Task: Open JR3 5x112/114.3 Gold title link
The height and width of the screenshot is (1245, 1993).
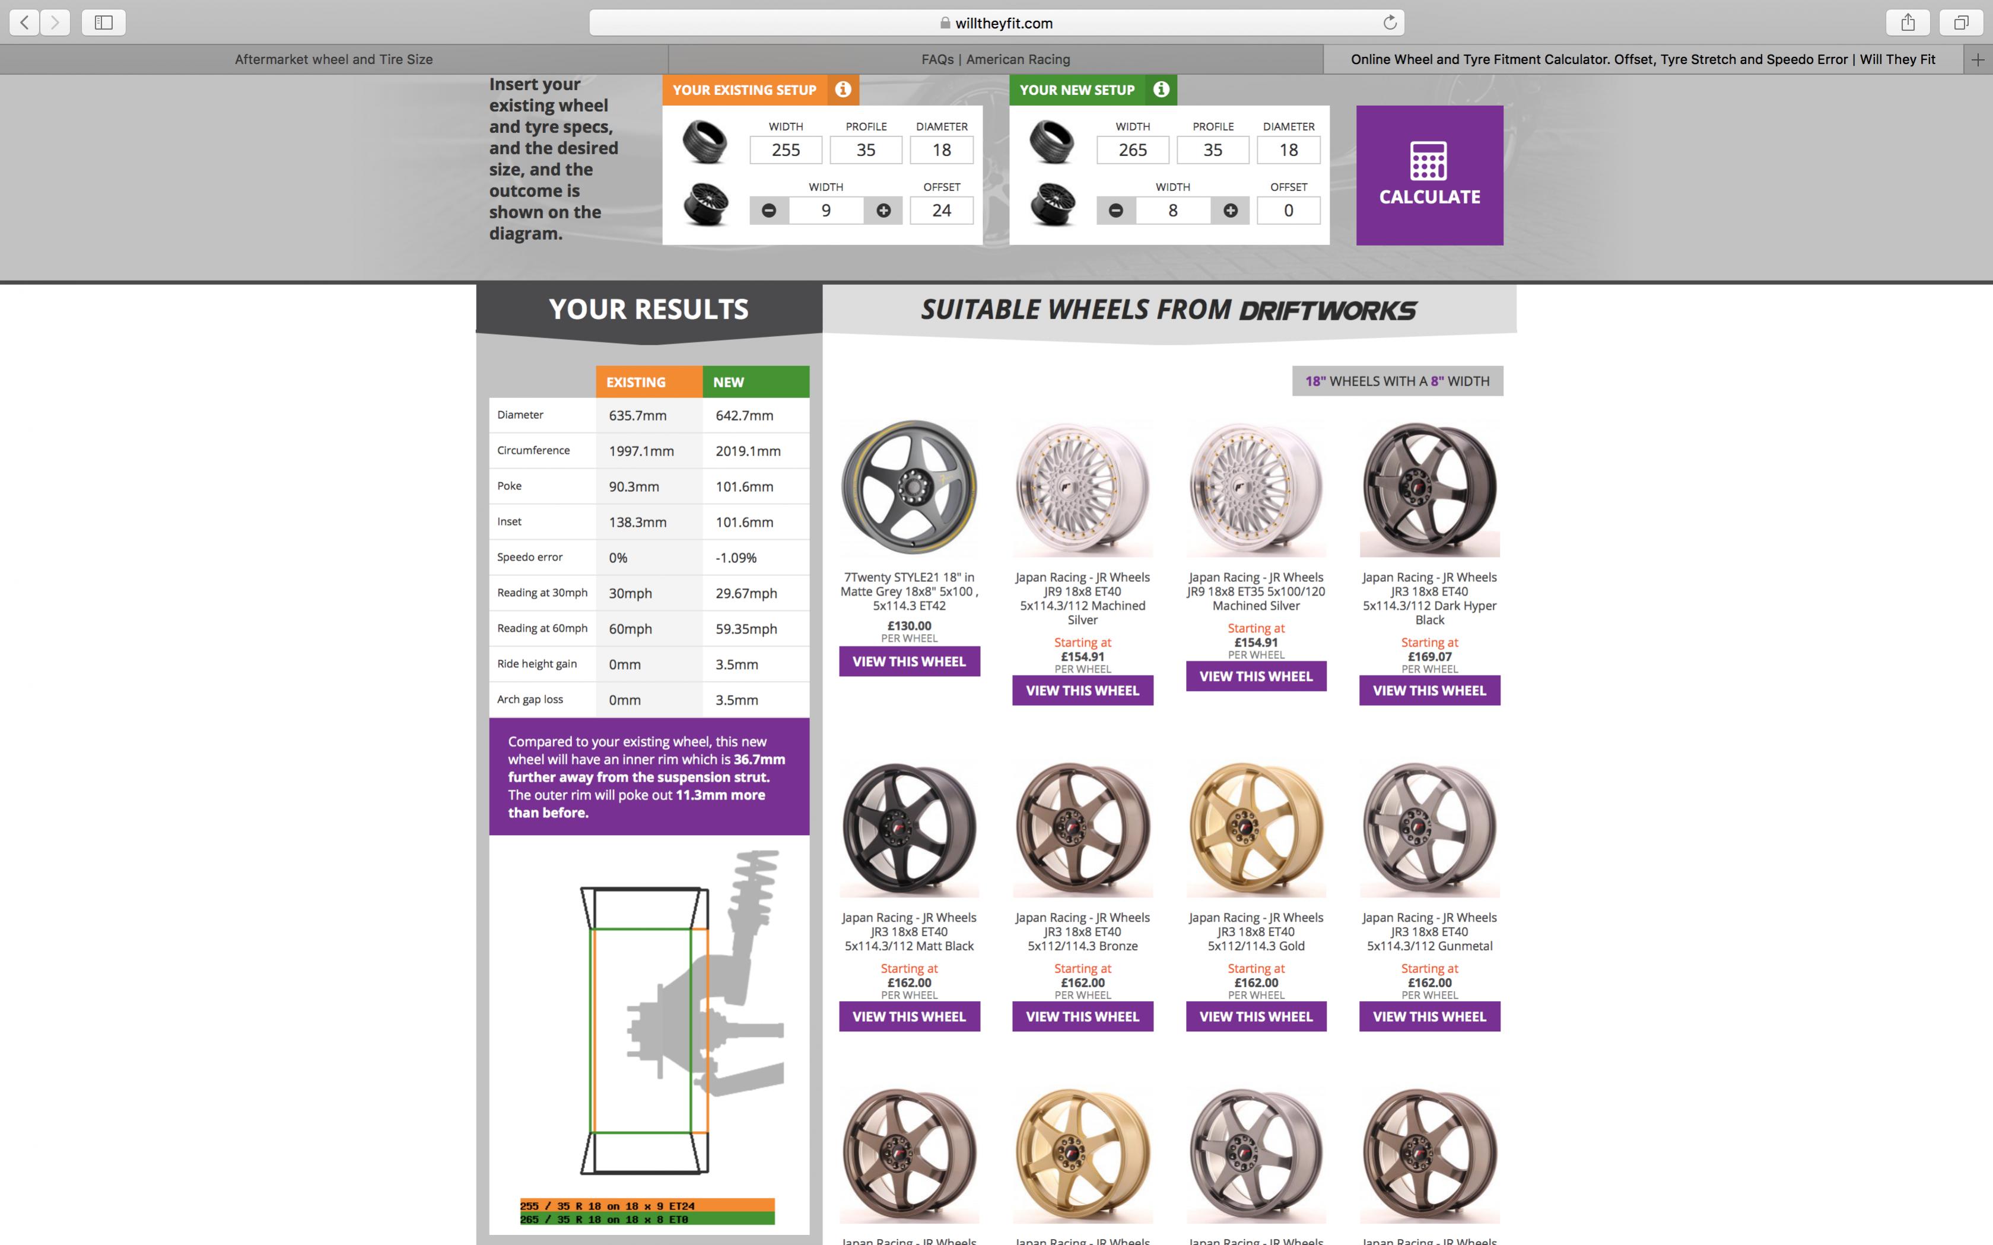Action: [1256, 931]
